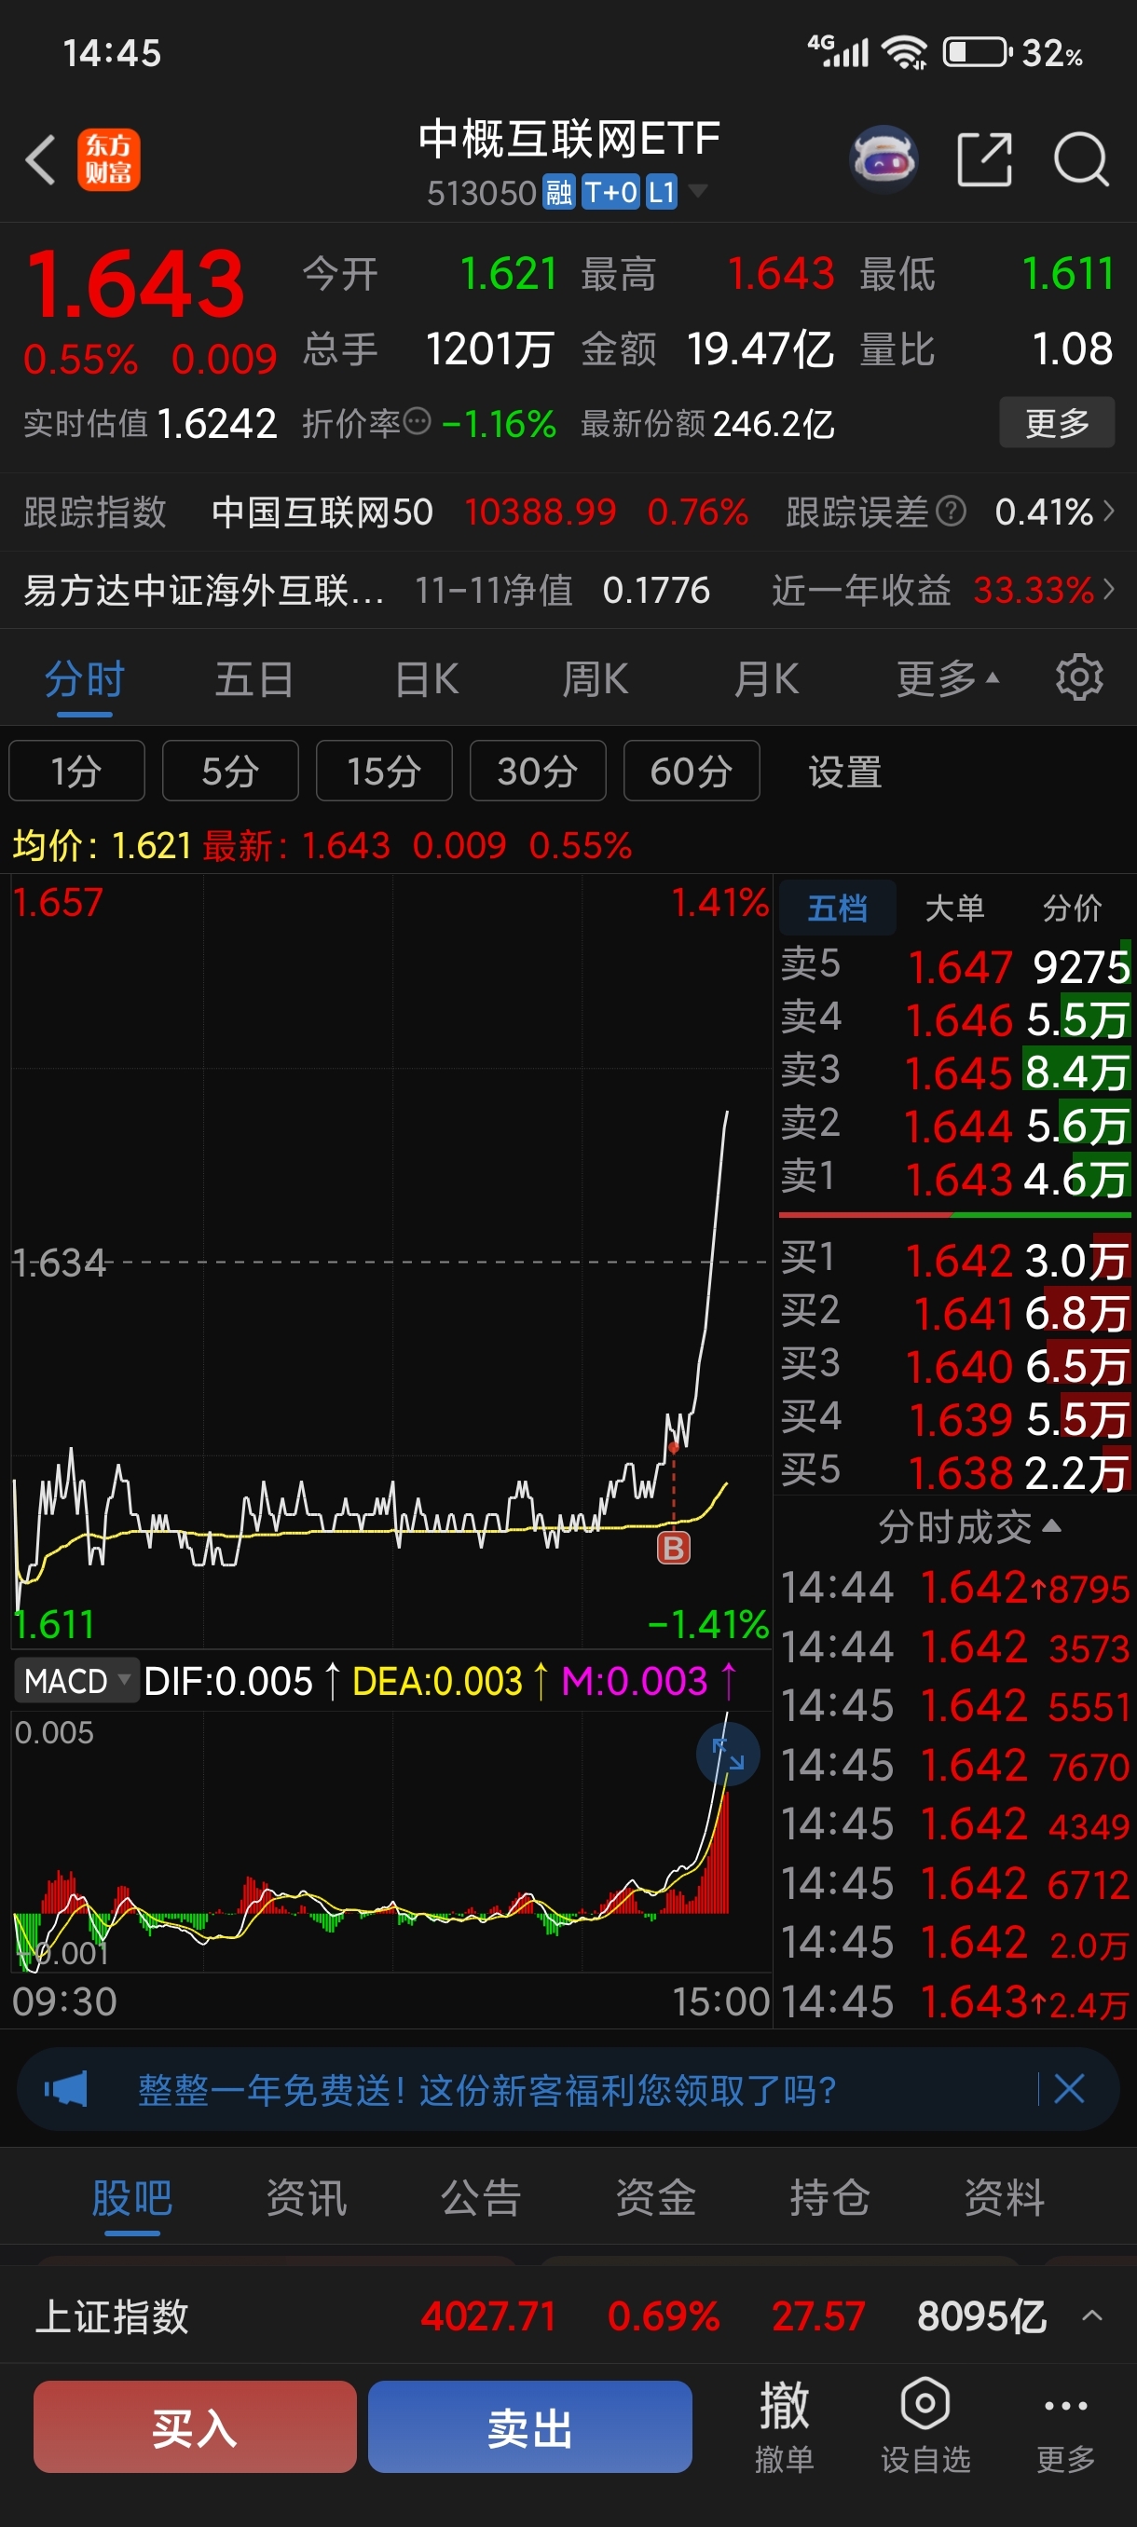Image resolution: width=1137 pixels, height=2527 pixels.
Task: Open the search magnifier icon
Action: click(1081, 159)
